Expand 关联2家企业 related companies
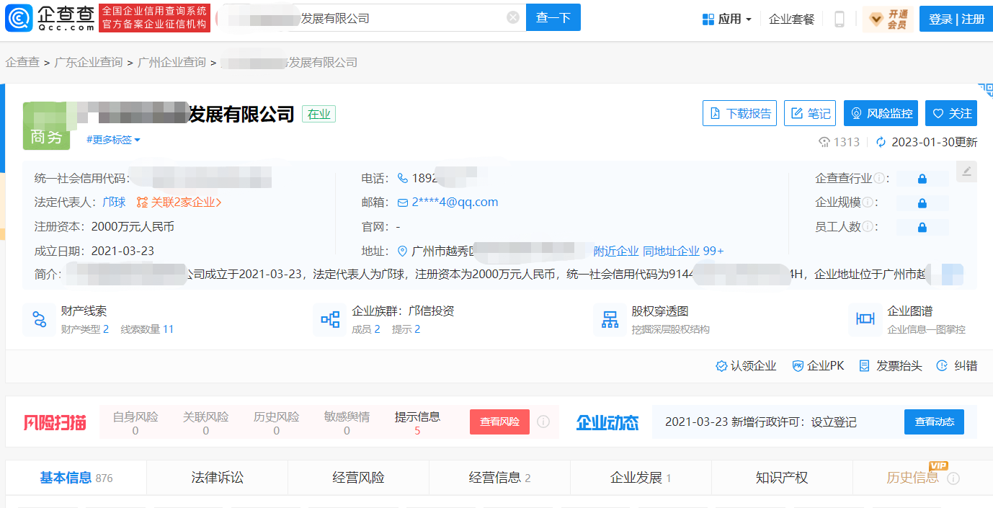The height and width of the screenshot is (508, 993). [179, 202]
